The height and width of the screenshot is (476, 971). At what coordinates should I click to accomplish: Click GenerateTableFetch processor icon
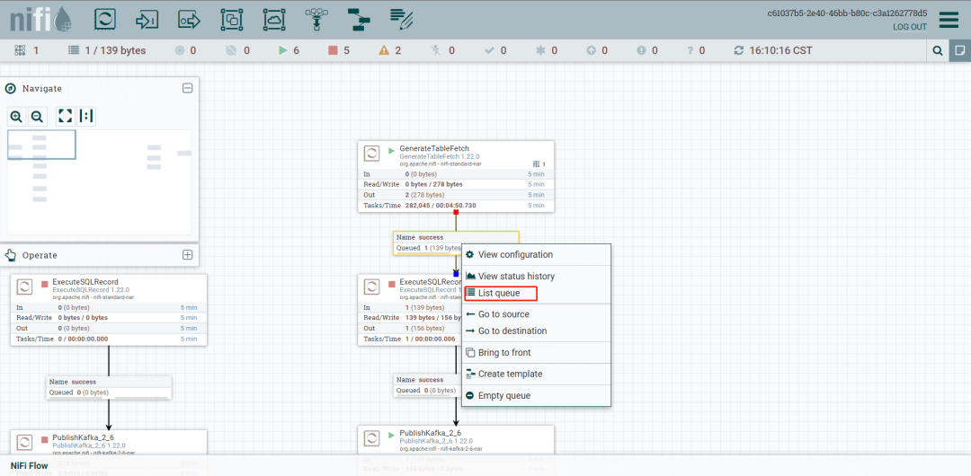pyautogui.click(x=371, y=154)
